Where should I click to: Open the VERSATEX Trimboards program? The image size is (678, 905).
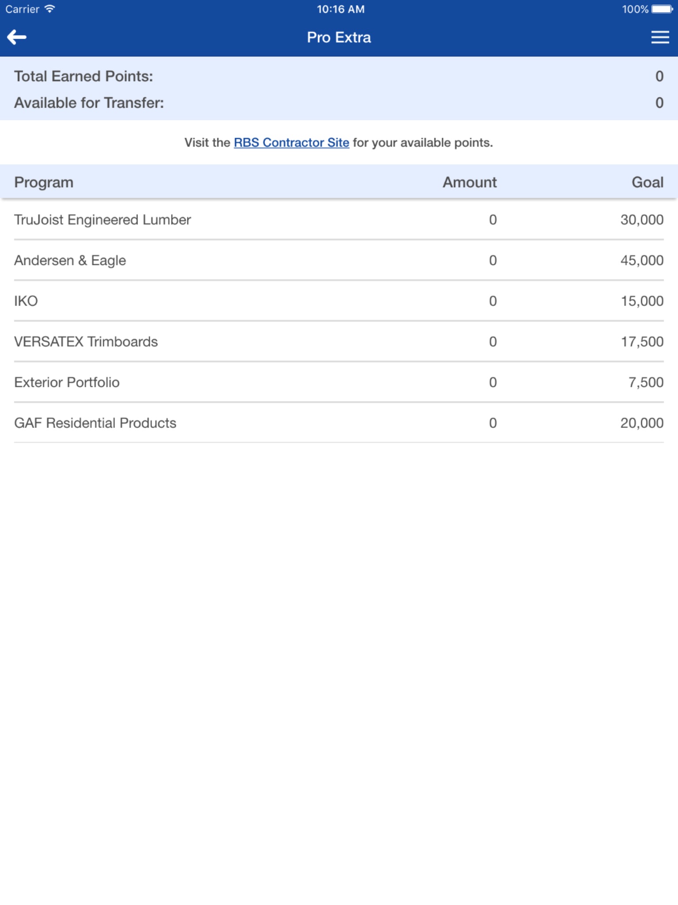pos(86,342)
